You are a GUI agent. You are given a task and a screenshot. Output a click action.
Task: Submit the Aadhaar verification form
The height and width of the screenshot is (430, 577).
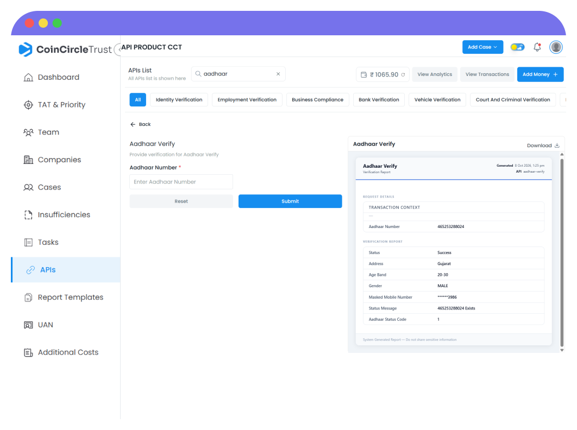pyautogui.click(x=290, y=201)
